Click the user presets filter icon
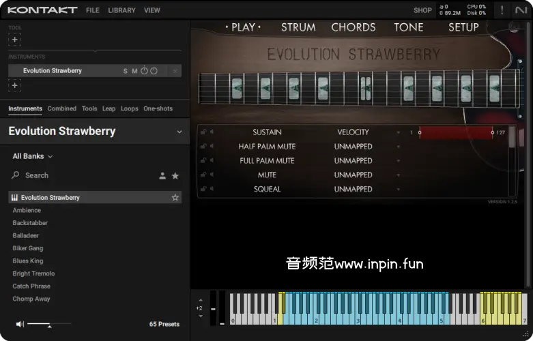This screenshot has height=341, width=533. click(162, 176)
